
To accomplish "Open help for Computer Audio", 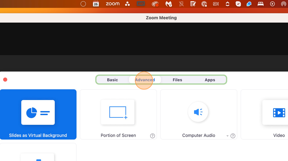I will point(233,136).
